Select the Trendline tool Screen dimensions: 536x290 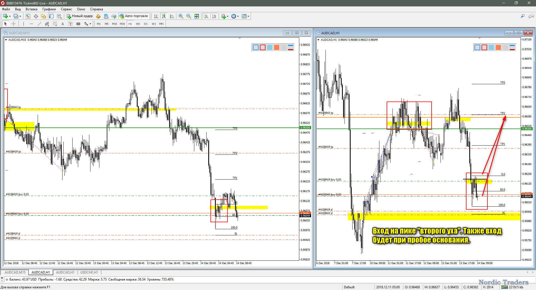tap(39, 24)
